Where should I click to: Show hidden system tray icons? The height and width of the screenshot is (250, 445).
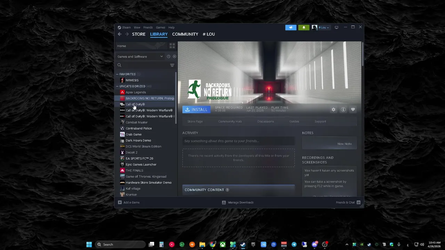pyautogui.click(x=347, y=244)
